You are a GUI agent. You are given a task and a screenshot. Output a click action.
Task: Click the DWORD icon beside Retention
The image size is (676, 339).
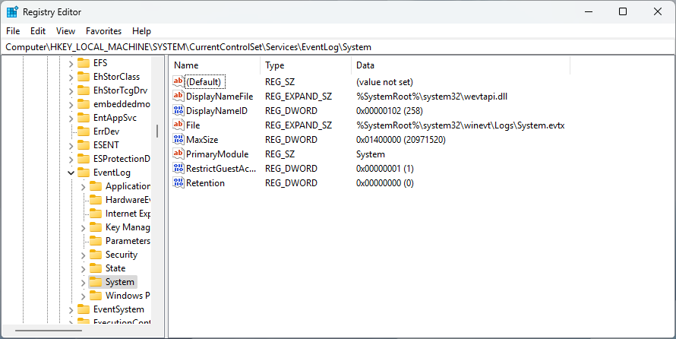click(x=178, y=182)
